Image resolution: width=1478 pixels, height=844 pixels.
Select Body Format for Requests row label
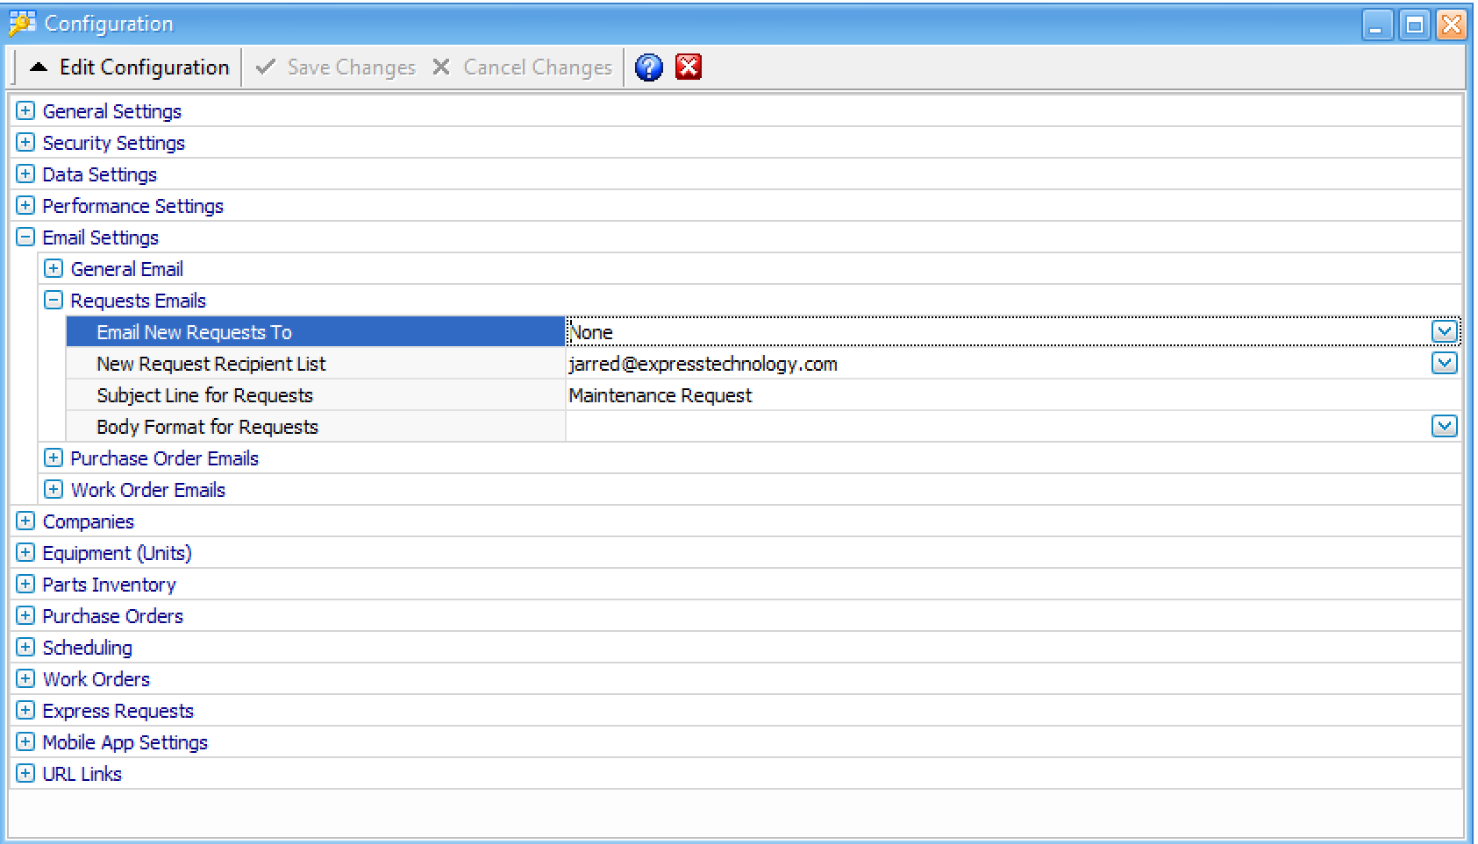point(207,427)
